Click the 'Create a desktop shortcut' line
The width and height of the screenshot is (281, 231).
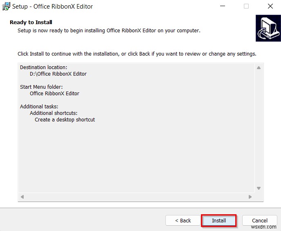click(x=65, y=120)
